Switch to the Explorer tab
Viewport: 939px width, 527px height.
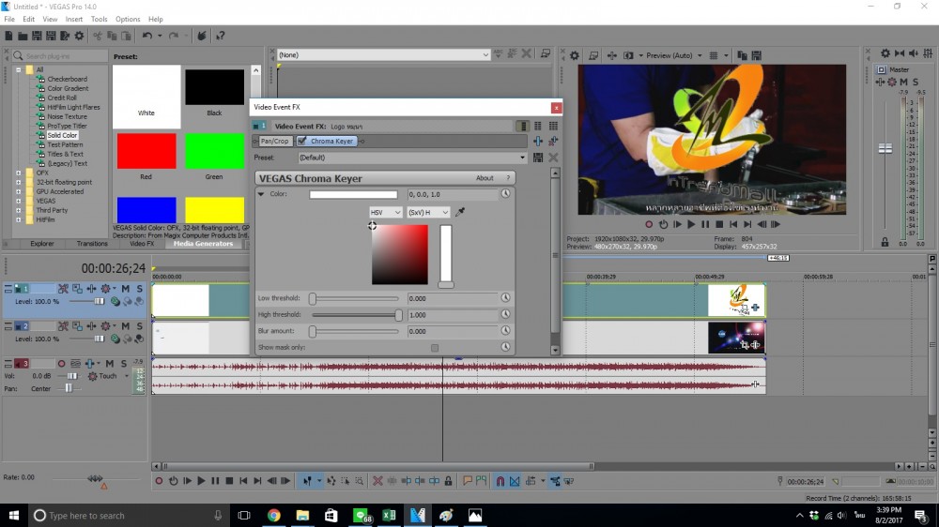42,244
